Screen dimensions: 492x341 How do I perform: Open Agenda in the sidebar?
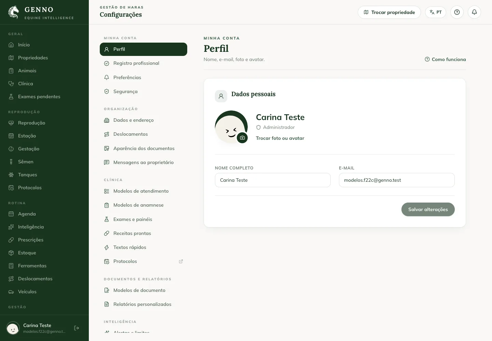pos(44,214)
